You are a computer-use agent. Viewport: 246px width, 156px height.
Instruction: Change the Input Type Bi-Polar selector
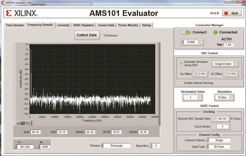[x=207, y=147]
